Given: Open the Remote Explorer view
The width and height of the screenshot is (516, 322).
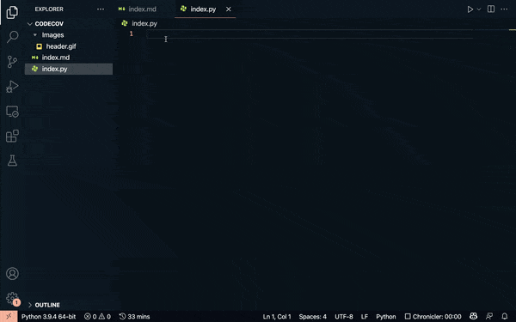Looking at the screenshot, I should point(12,112).
